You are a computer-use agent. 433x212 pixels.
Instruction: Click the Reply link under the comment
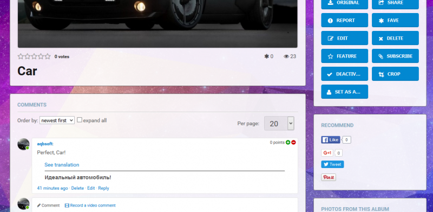click(103, 188)
